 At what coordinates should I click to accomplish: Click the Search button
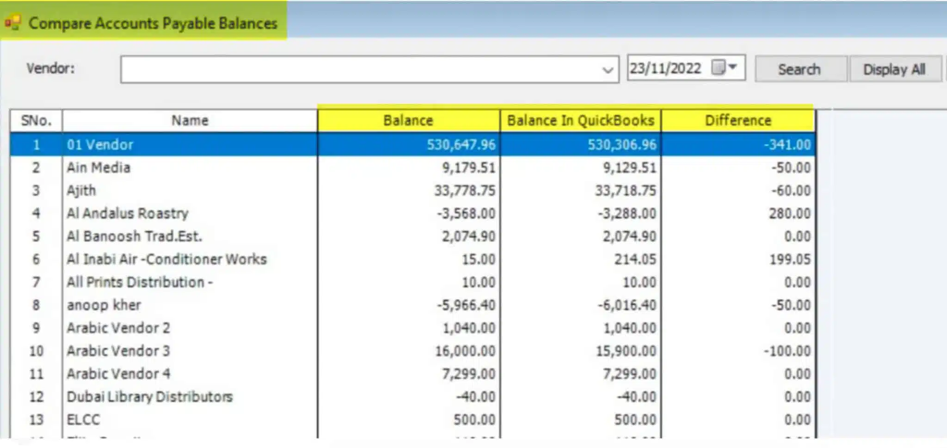tap(799, 69)
